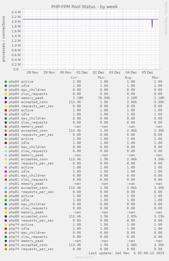Click the 2.0 M y-axis label
The width and height of the screenshot is (169, 261).
[16, 22]
